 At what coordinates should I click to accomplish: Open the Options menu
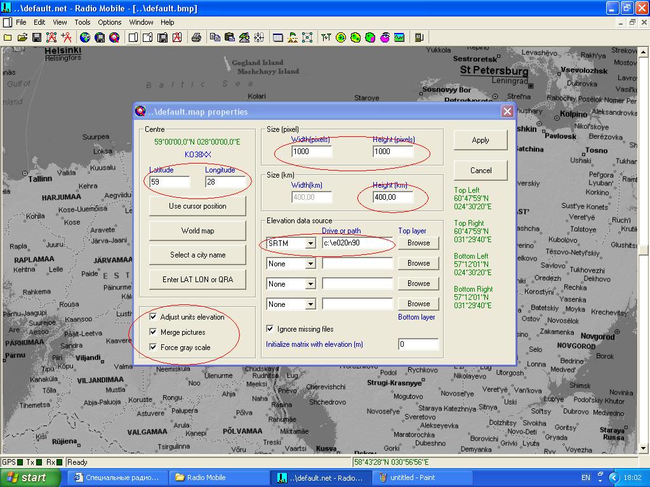click(x=109, y=22)
